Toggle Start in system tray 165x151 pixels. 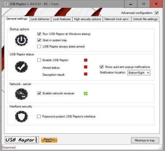[x=39, y=40]
